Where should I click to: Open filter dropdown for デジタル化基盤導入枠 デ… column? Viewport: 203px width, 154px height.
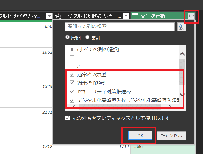[x=126, y=16]
